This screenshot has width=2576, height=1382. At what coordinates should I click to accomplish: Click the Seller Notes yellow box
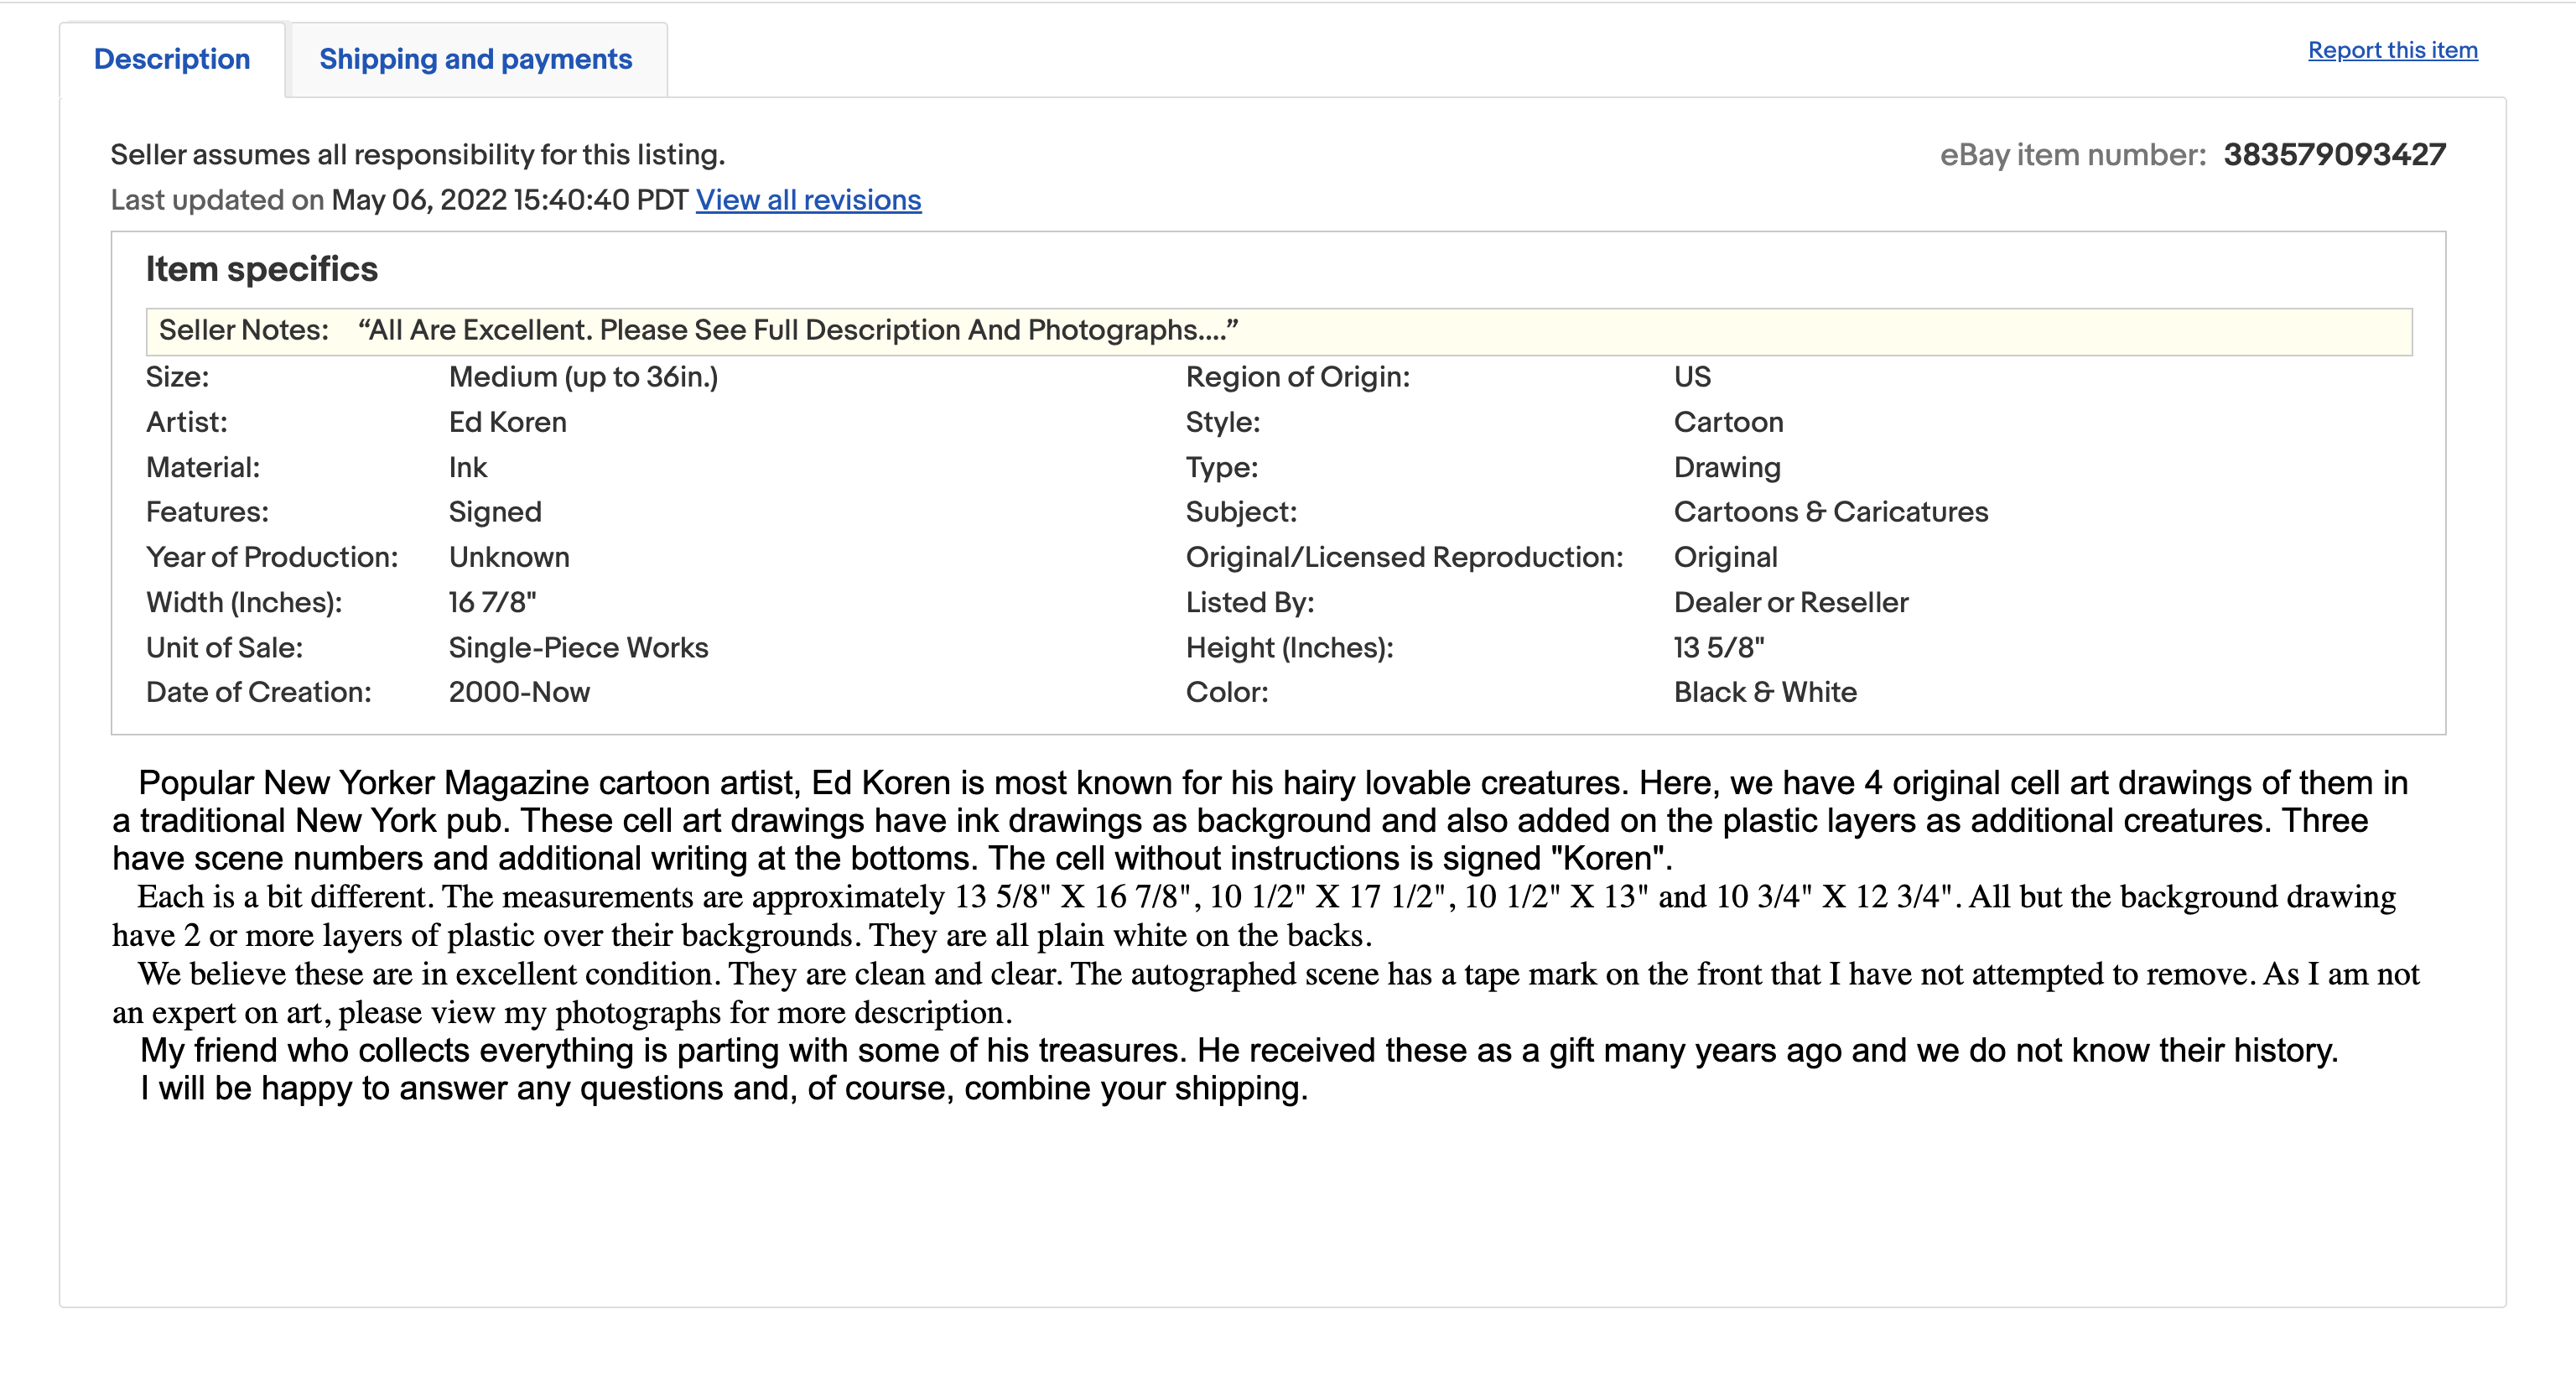pyautogui.click(x=1278, y=331)
